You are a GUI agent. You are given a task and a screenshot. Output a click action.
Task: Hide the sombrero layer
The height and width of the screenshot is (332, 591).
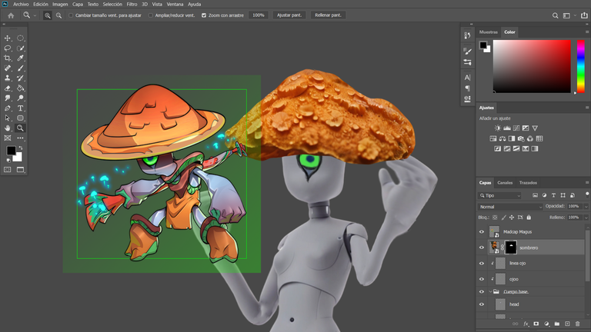click(x=481, y=247)
